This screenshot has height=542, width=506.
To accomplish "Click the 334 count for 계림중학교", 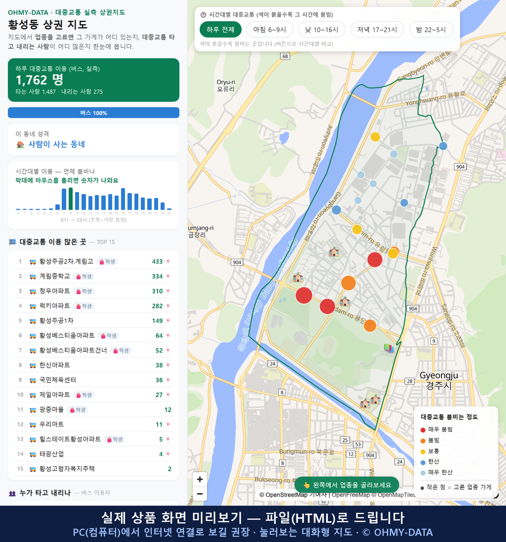I will (x=157, y=276).
